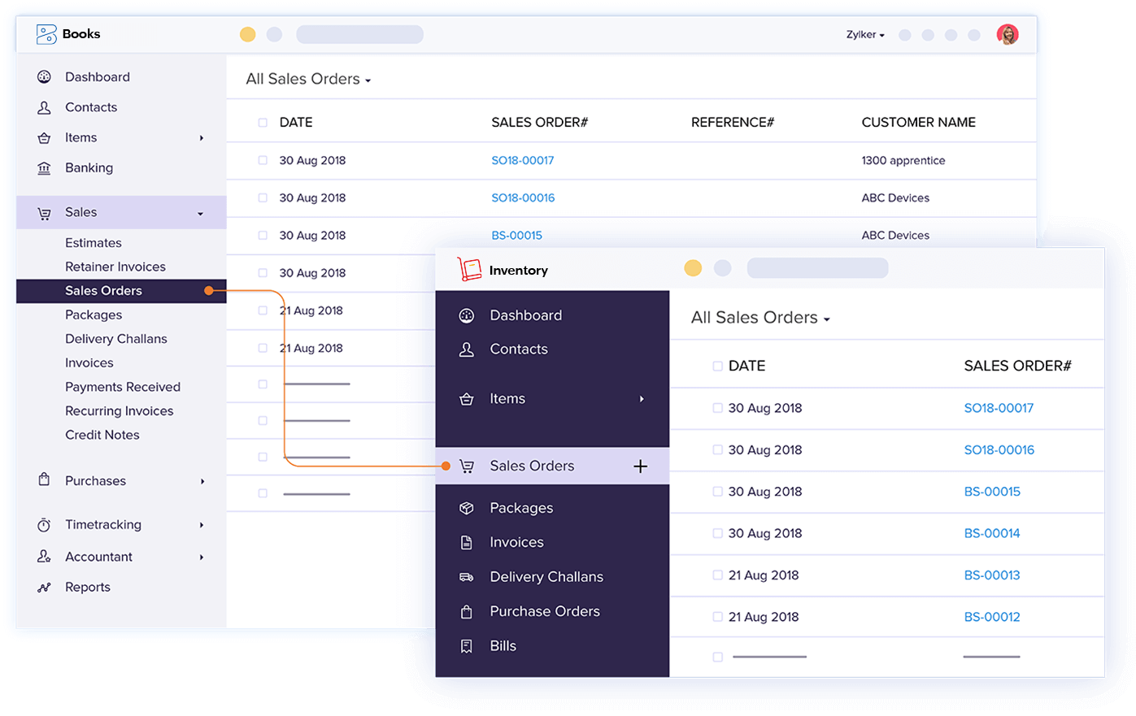The image size is (1136, 716).
Task: Open BS-00015 link in Books table
Action: tap(517, 236)
